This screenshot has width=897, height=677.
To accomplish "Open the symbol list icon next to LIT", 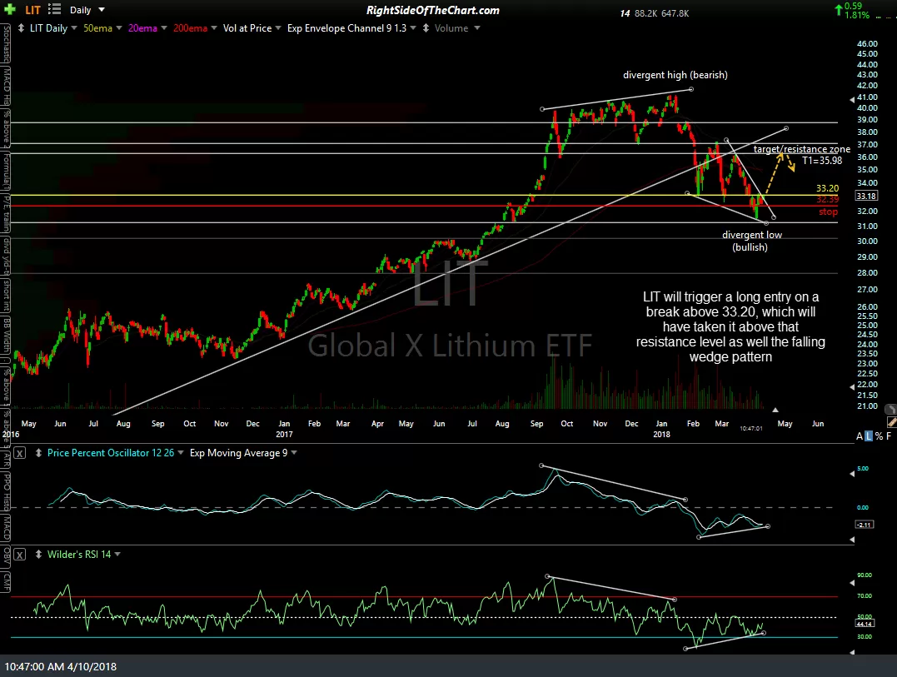I will pos(54,9).
